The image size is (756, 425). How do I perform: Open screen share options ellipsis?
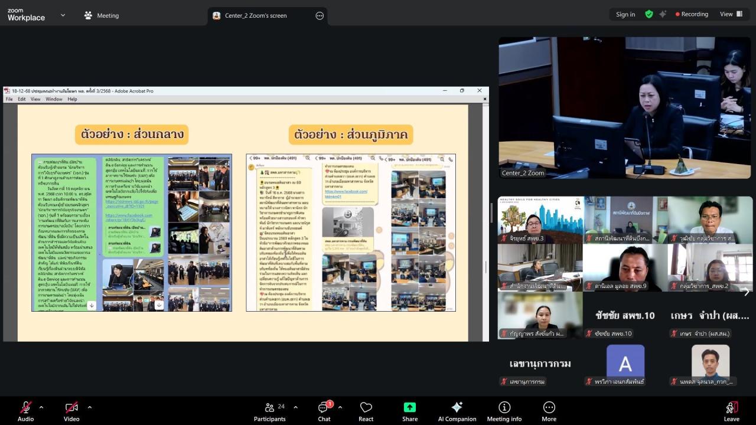coord(320,15)
